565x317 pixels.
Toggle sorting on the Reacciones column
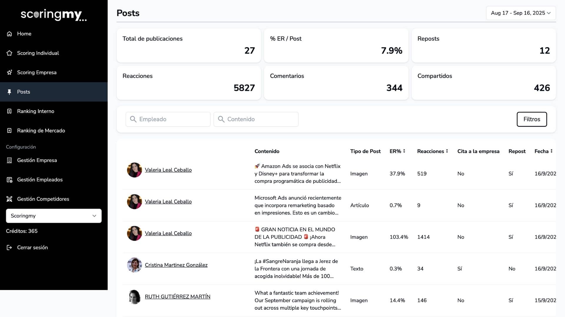(447, 151)
